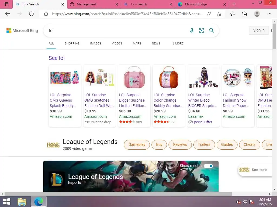Click the magnifier search icon in Bing
The width and height of the screenshot is (277, 207).
click(212, 30)
